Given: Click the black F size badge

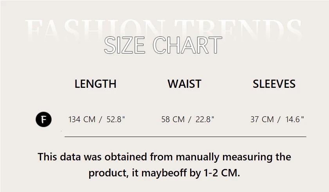Looking at the screenshot, I should 44,119.
